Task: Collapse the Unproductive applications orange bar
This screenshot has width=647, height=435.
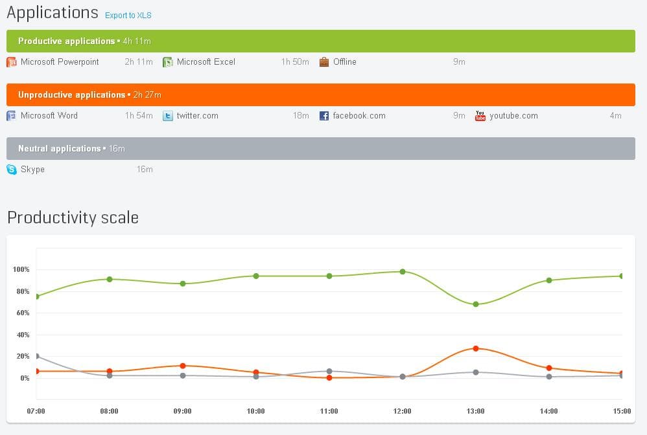Action: (x=320, y=95)
